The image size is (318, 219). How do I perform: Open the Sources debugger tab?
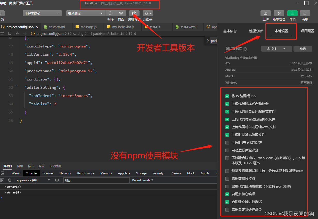[48, 173]
